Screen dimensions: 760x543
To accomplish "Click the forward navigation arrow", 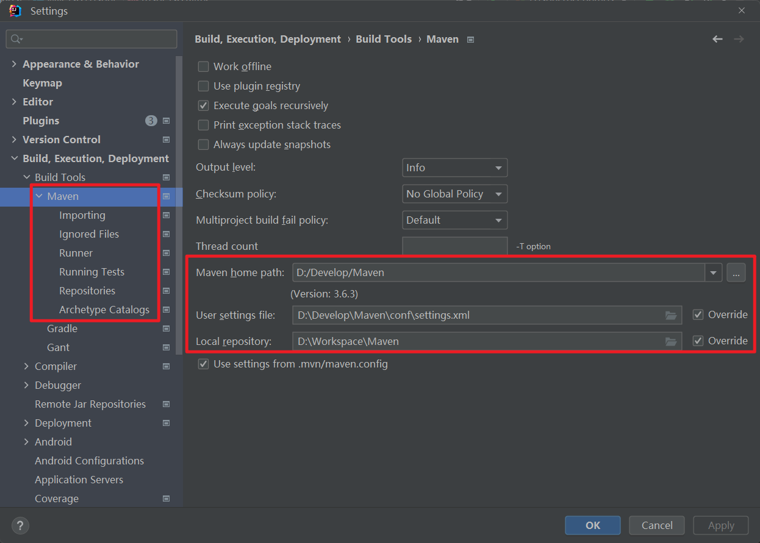I will tap(739, 39).
